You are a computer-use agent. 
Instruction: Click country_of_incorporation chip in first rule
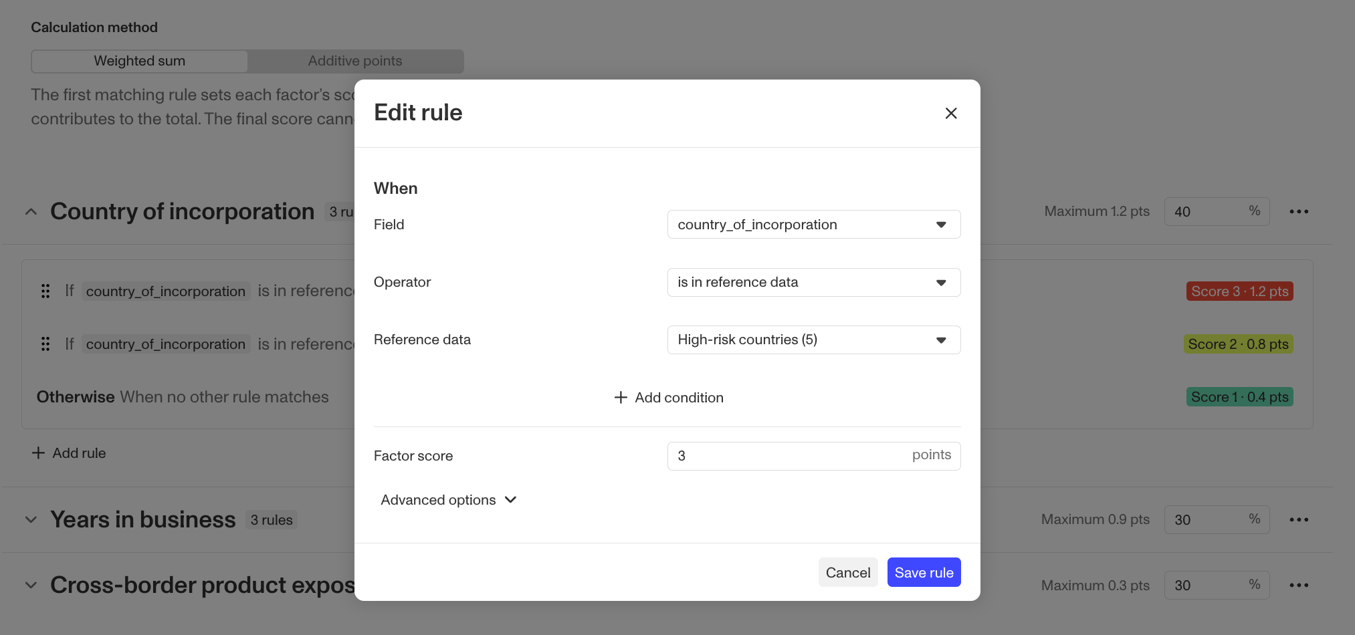[166, 291]
